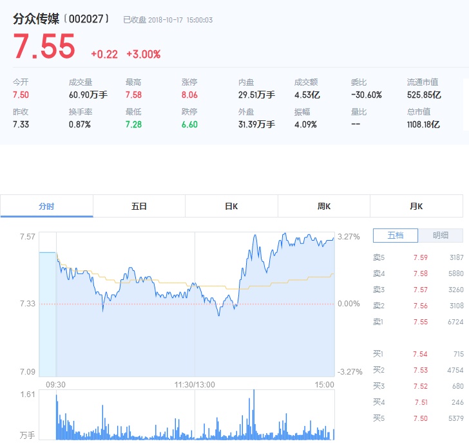Show the 五档 five-level order book
469x446 pixels.
[x=396, y=236]
